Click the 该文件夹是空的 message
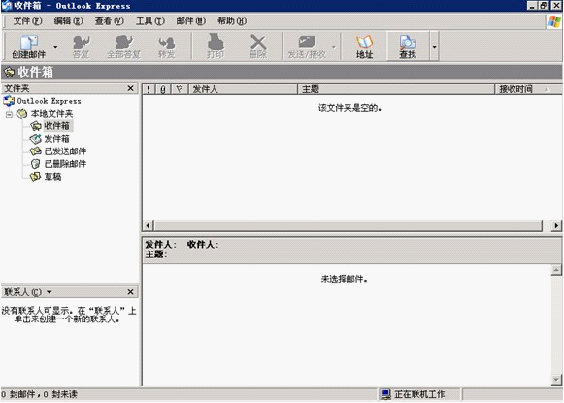The width and height of the screenshot is (564, 403). pyautogui.click(x=349, y=108)
